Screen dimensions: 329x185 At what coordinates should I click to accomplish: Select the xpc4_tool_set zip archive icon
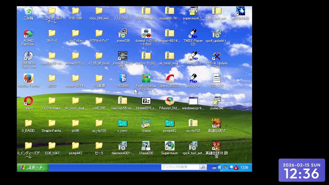coord(217,11)
